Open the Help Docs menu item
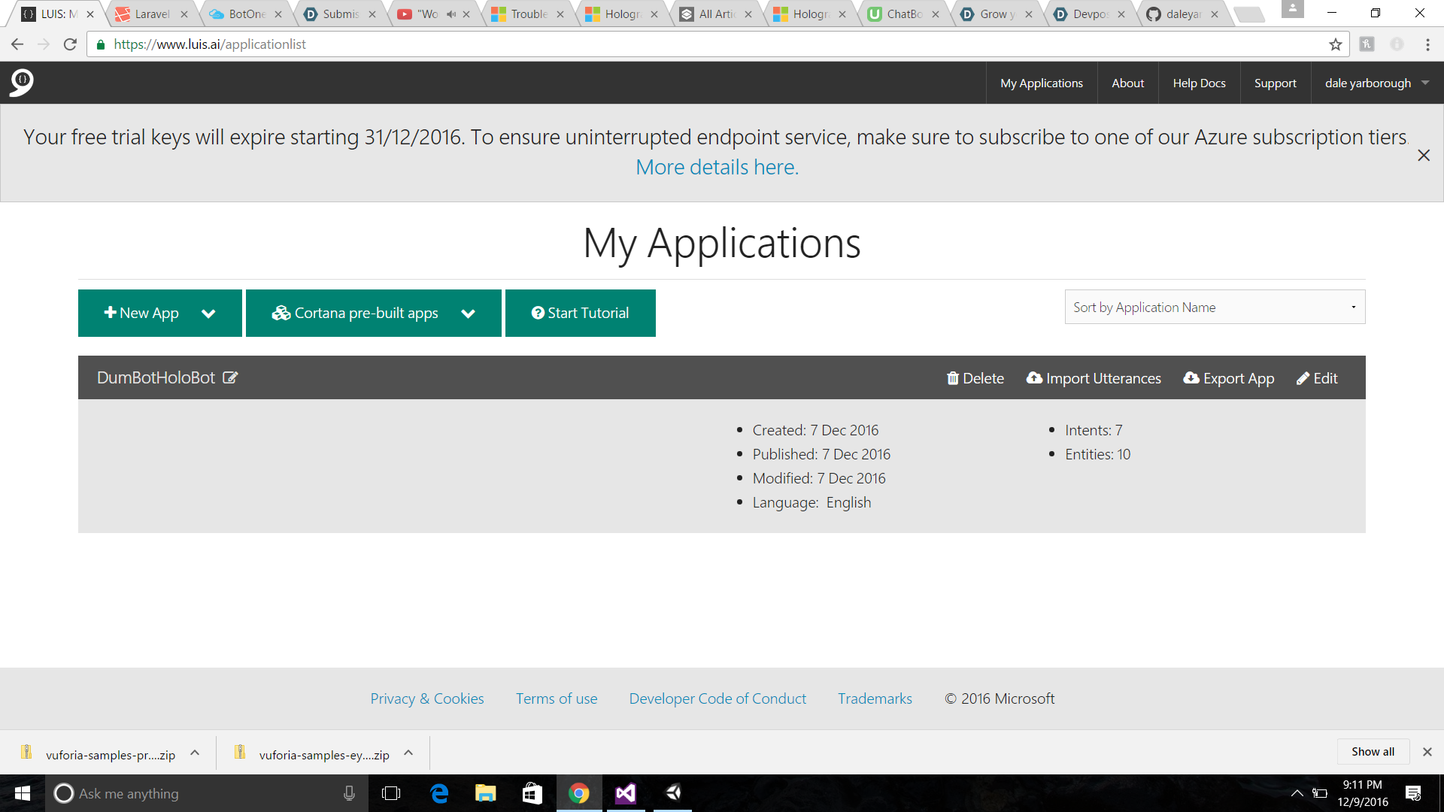 coord(1199,83)
